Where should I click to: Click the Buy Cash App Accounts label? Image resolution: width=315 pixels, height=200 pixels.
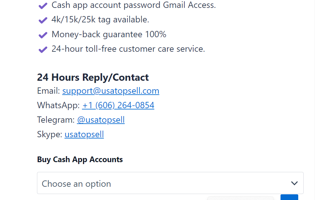tap(80, 160)
